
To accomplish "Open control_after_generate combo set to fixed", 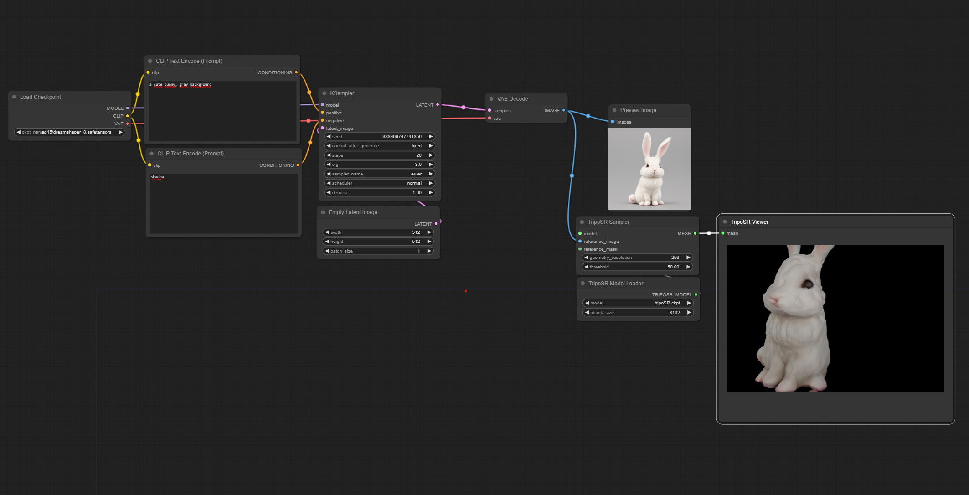I will pos(379,146).
